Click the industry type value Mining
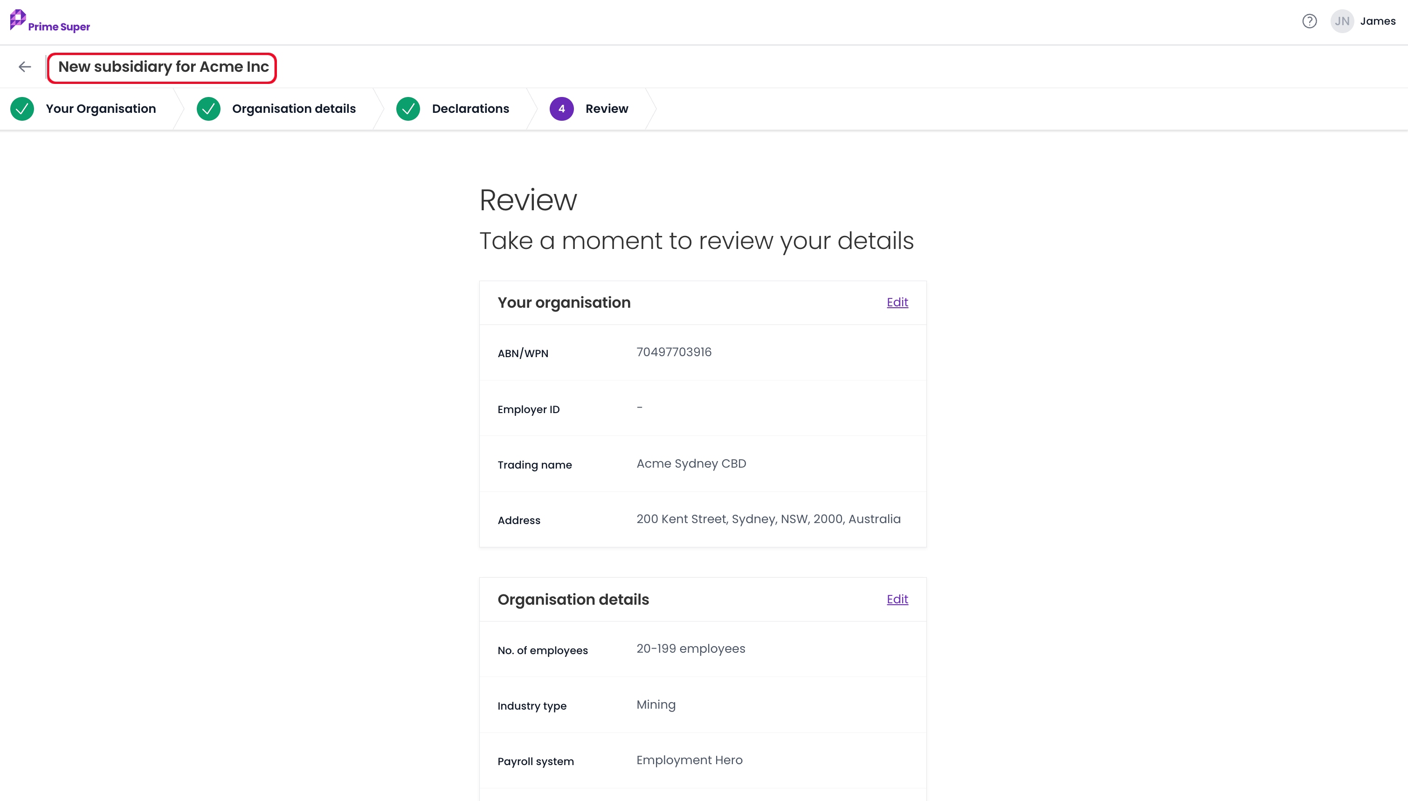Screen dimensions: 1408x801 (x=656, y=705)
